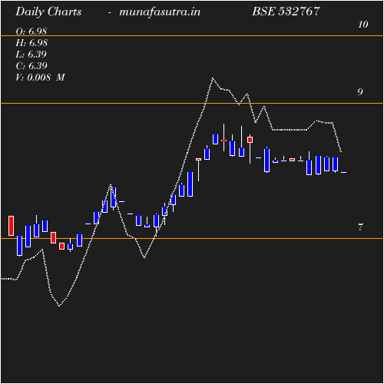Click the highest peak of the dotted line

point(213,78)
